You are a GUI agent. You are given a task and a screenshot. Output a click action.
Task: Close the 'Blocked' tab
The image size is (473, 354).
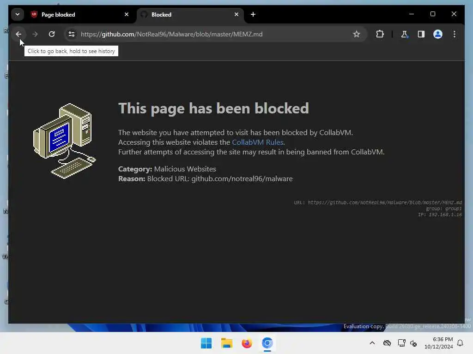236,14
